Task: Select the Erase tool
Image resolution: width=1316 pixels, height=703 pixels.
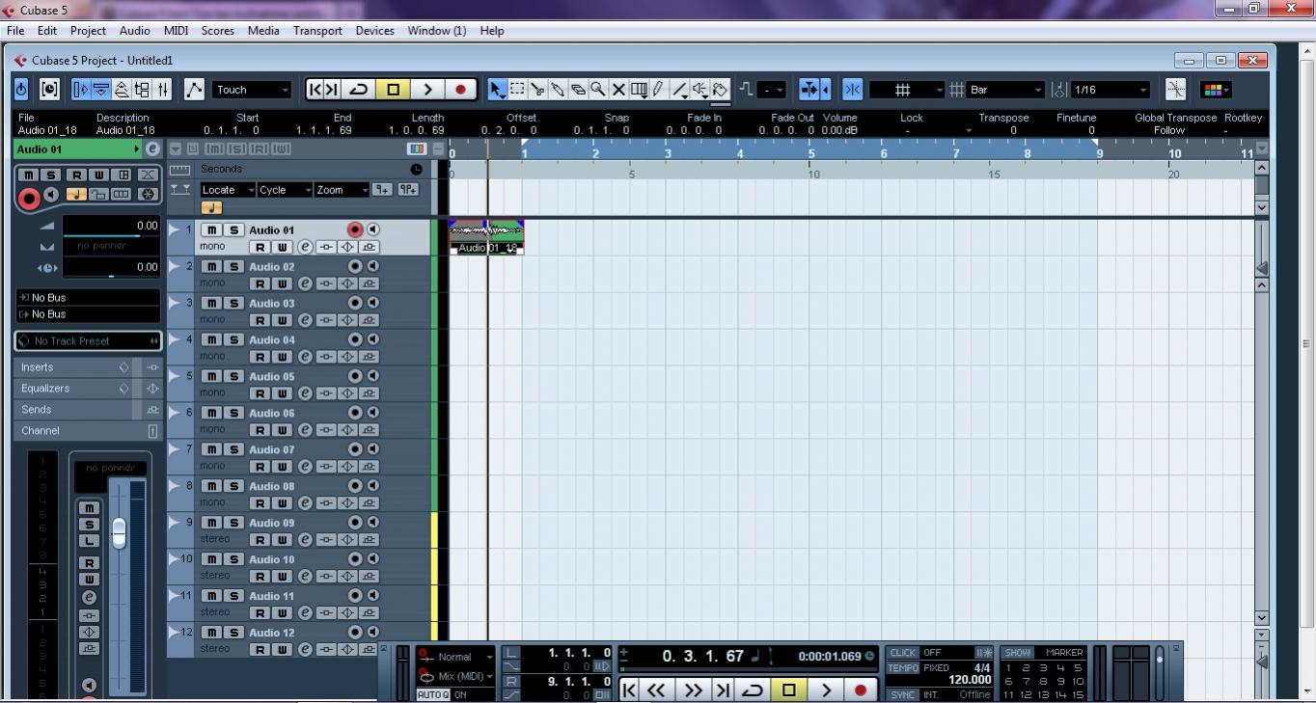Action: [x=578, y=90]
